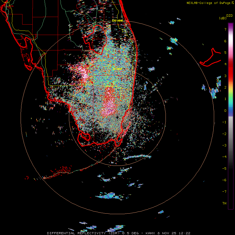
Task: Click the 3 dB value on the color scale
Action: (x=225, y=76)
